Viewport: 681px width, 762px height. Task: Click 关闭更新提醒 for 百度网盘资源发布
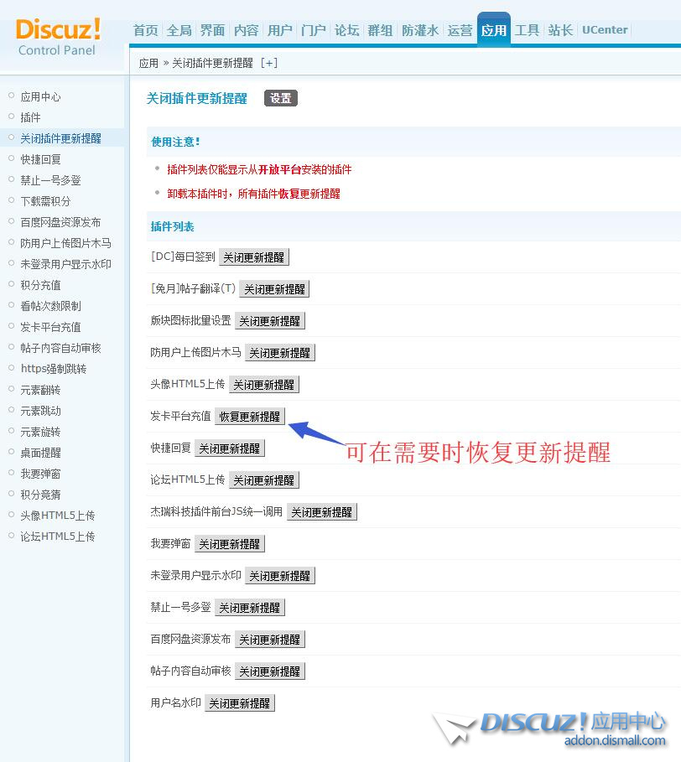pos(269,640)
